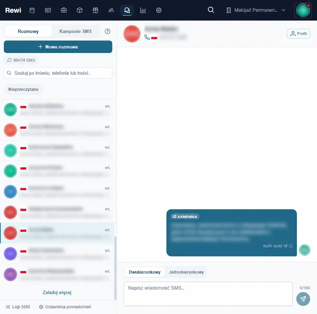The image size is (317, 314).
Task: Expand the Makijaż Permanen... location dropdown
Action: point(256,10)
